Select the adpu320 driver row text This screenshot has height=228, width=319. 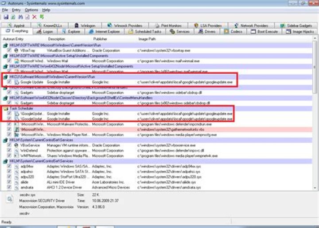click(27, 177)
